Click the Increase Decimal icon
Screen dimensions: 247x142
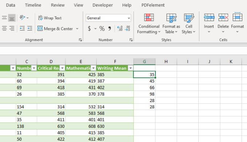120,28
